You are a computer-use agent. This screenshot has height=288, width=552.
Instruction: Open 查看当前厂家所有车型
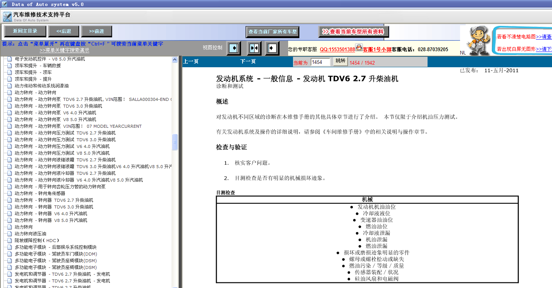(x=272, y=32)
